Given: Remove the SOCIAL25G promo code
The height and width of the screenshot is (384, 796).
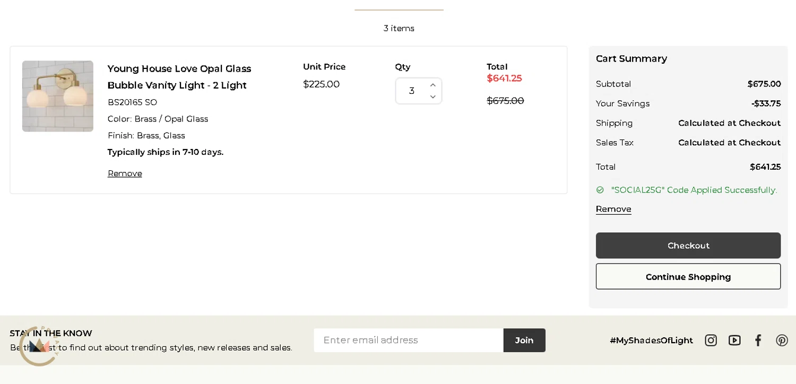Looking at the screenshot, I should click(x=613, y=209).
